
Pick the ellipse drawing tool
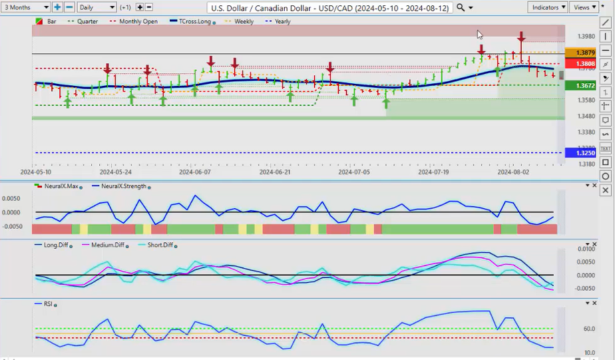(606, 176)
